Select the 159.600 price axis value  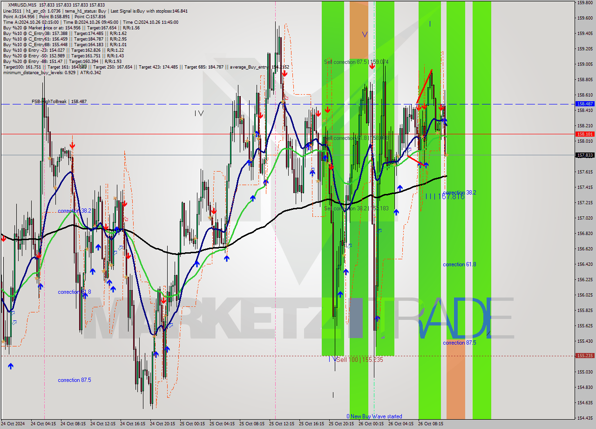(x=585, y=18)
